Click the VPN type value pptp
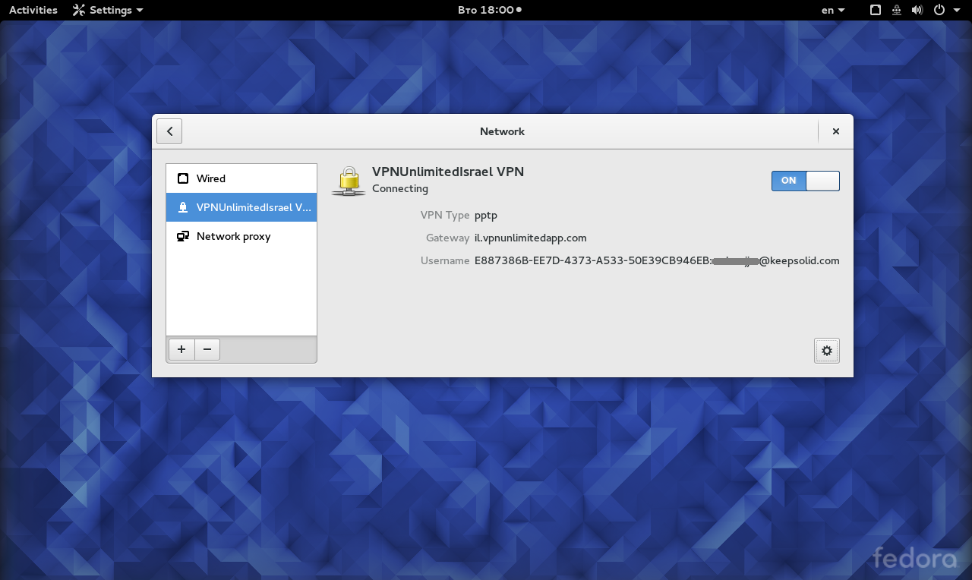This screenshot has height=580, width=972. click(486, 216)
